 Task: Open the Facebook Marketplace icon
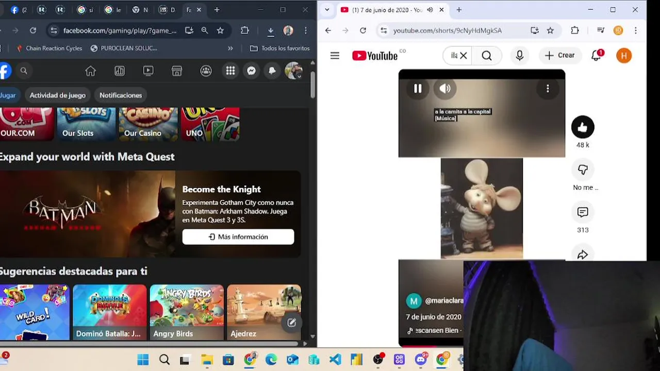coord(177,71)
